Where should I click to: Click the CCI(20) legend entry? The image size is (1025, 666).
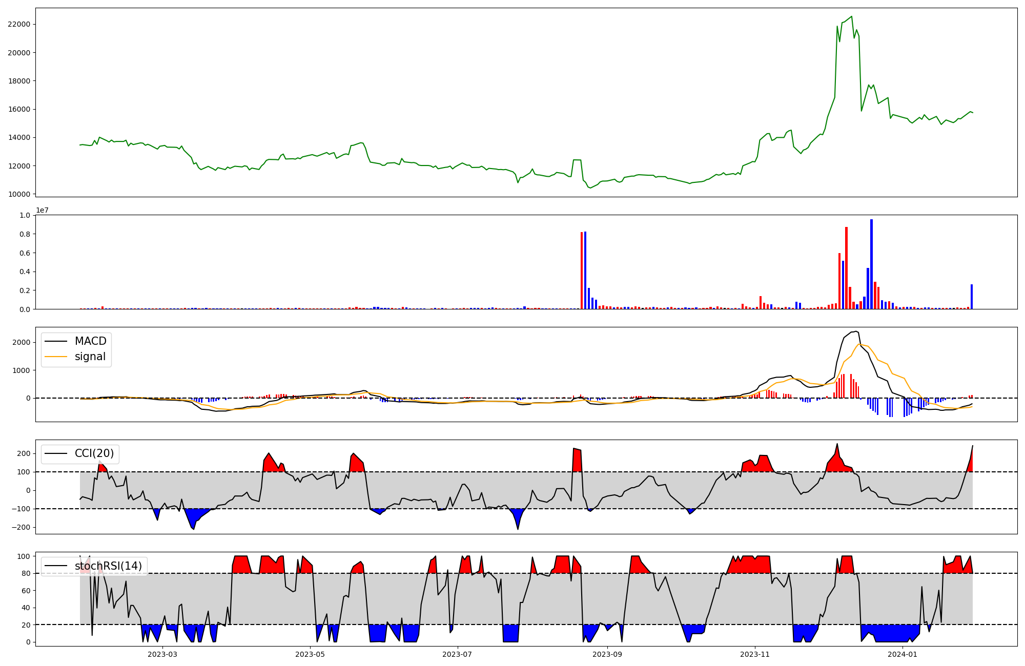pyautogui.click(x=94, y=453)
